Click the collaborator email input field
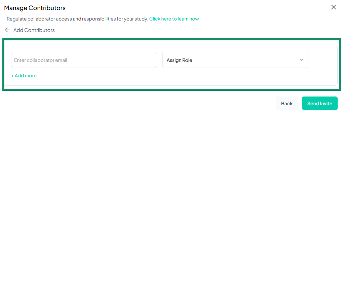This screenshot has height=305, width=343. (x=84, y=60)
